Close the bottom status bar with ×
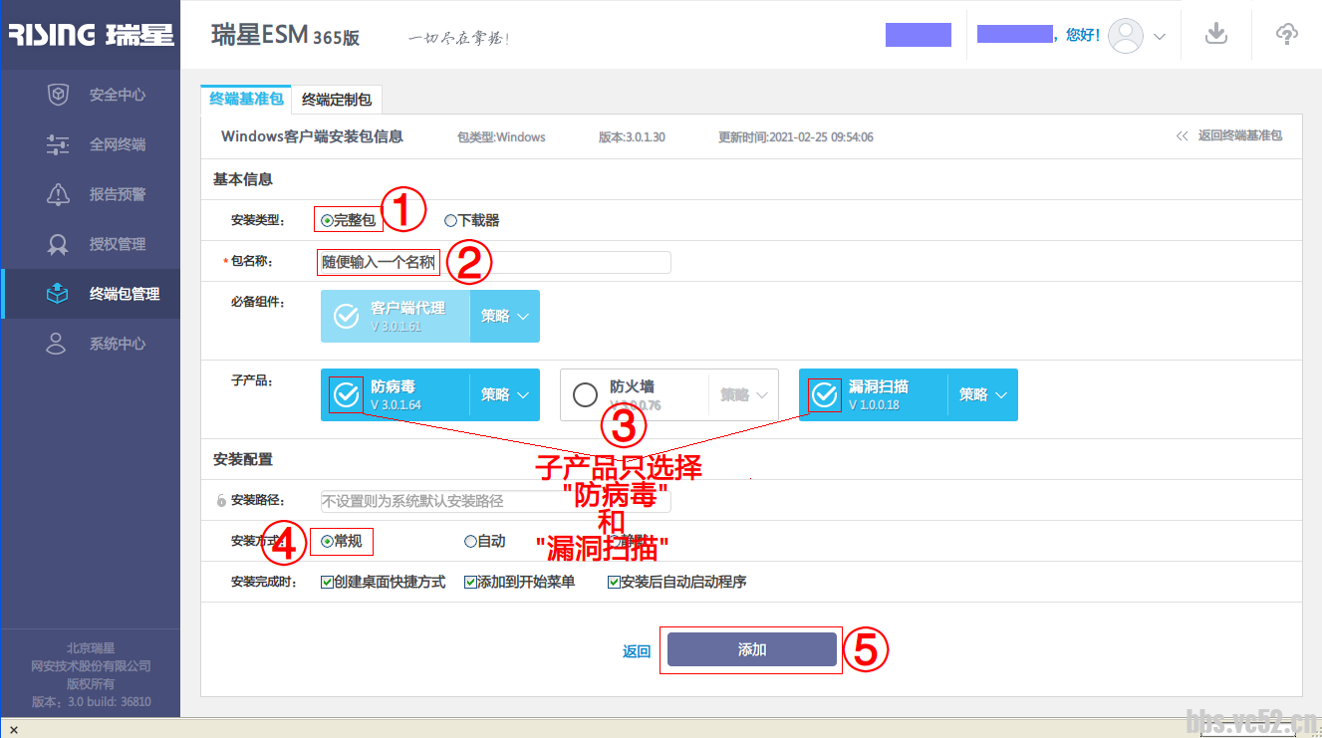 point(14,730)
